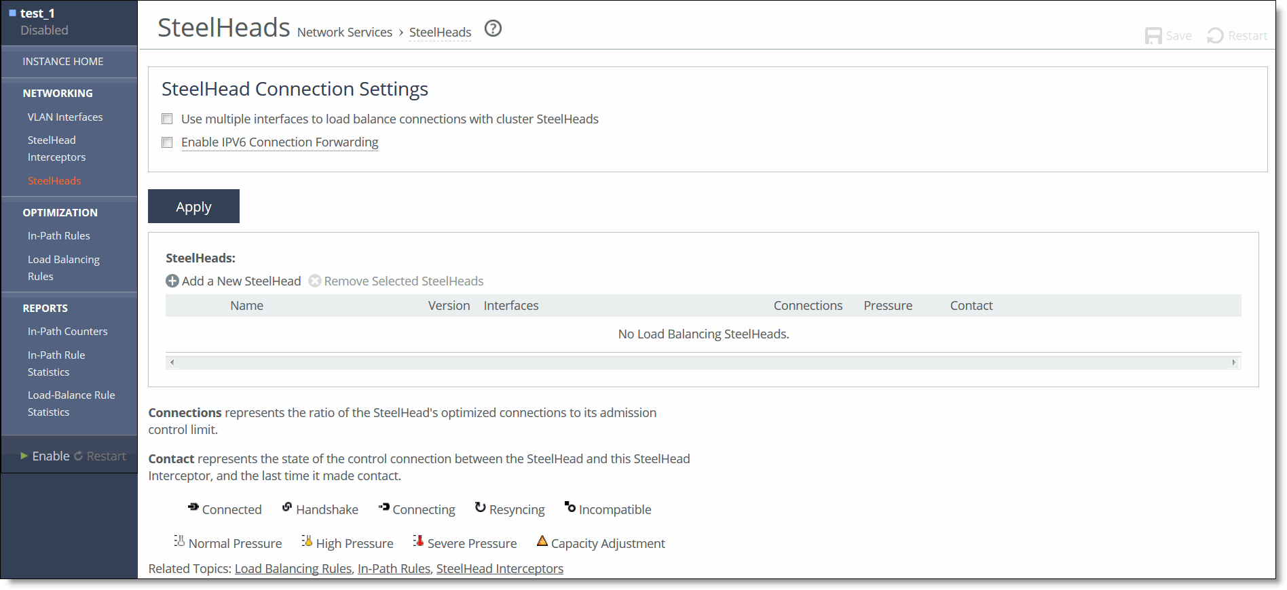This screenshot has height=590, width=1287.
Task: Open SteelHead Interceptors in sidebar
Action: point(57,149)
